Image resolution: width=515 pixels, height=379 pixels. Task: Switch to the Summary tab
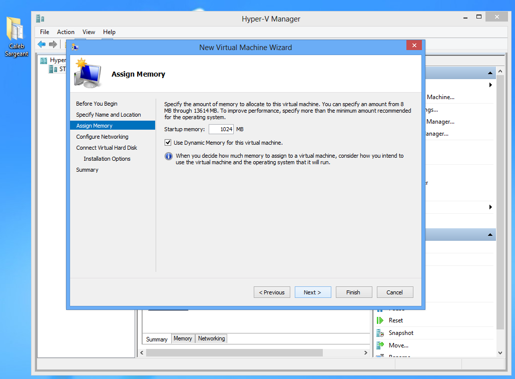tap(157, 339)
